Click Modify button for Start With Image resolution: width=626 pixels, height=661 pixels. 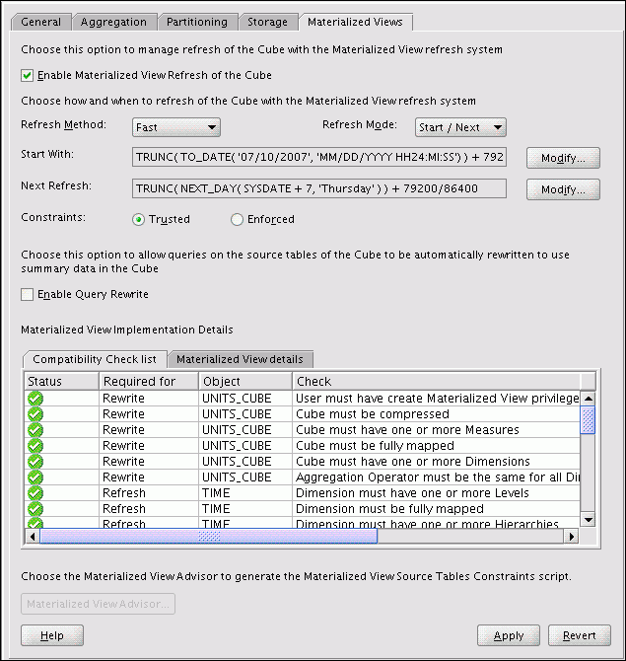pyautogui.click(x=563, y=158)
